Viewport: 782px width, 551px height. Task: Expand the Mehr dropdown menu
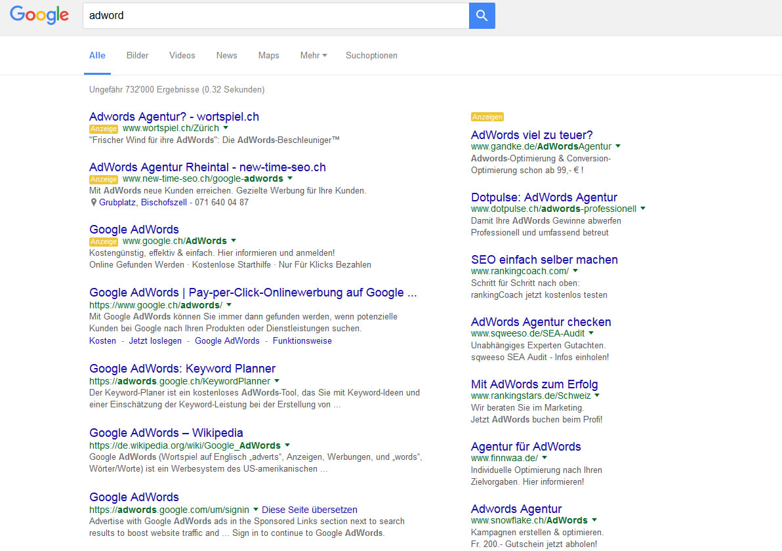click(313, 55)
